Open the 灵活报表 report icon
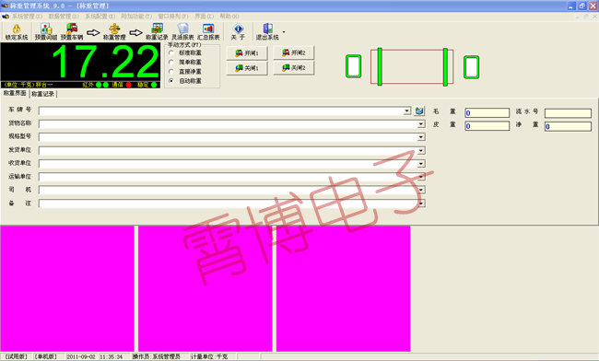599x361 pixels. [182, 29]
